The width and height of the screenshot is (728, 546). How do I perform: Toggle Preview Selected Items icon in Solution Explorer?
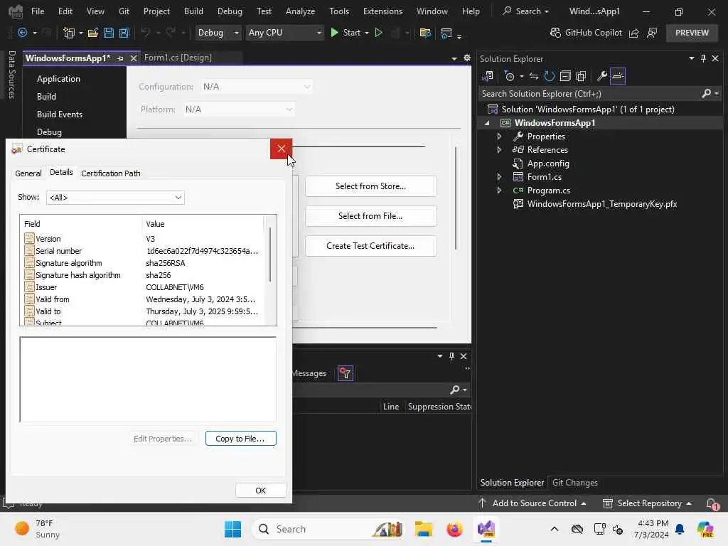pyautogui.click(x=618, y=76)
